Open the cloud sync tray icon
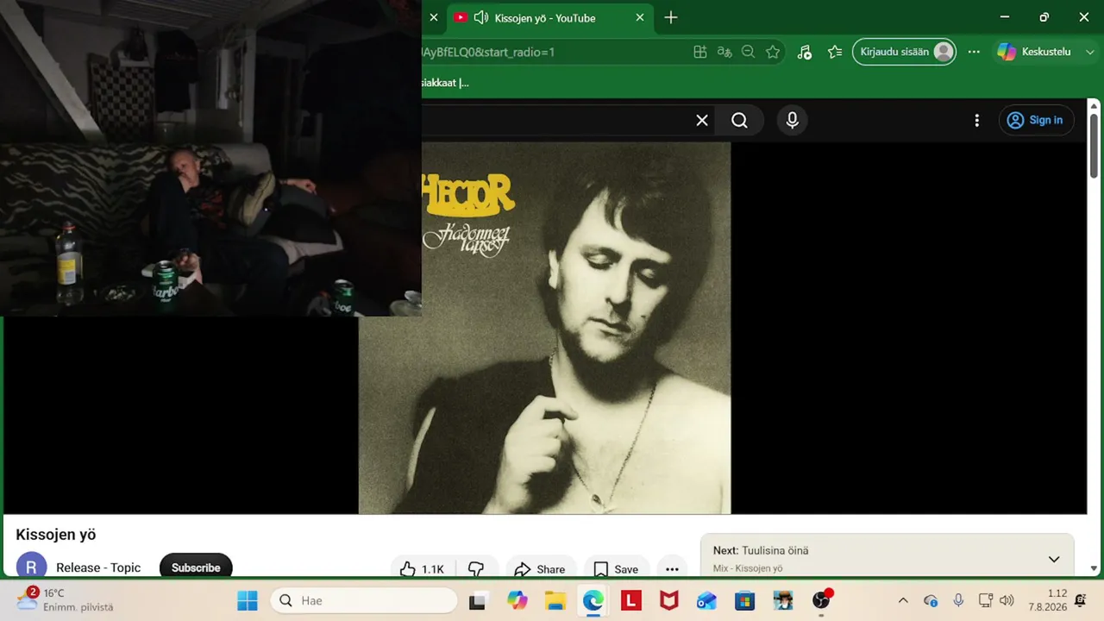Viewport: 1104px width, 621px height. click(x=931, y=600)
